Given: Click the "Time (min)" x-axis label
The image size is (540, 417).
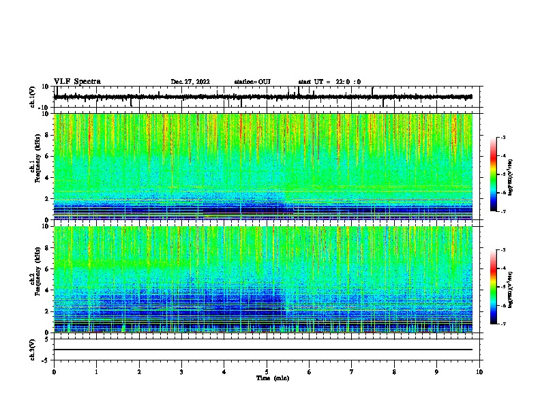Looking at the screenshot, I should (x=273, y=378).
